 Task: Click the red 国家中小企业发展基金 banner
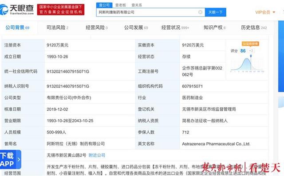(61, 10)
